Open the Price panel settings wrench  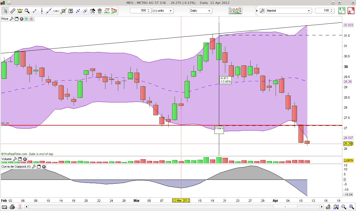[11, 19]
